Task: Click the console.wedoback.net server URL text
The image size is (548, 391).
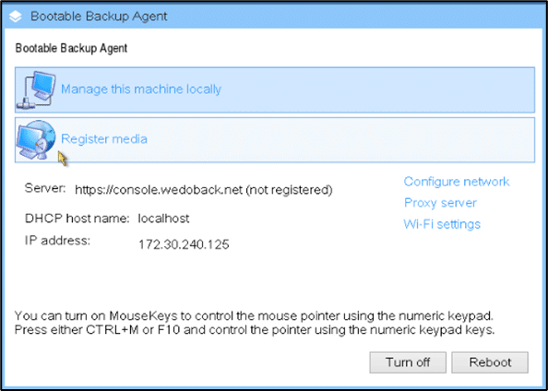Action: [159, 190]
